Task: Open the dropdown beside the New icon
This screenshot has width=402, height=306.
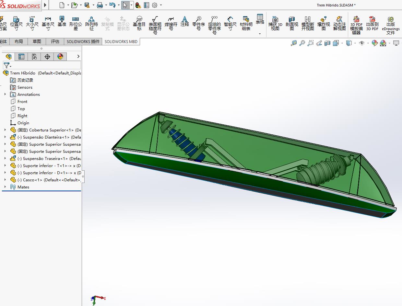Action: (x=68, y=5)
